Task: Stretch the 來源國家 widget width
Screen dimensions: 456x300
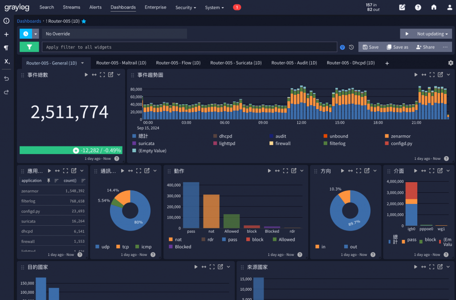Action: click(424, 267)
